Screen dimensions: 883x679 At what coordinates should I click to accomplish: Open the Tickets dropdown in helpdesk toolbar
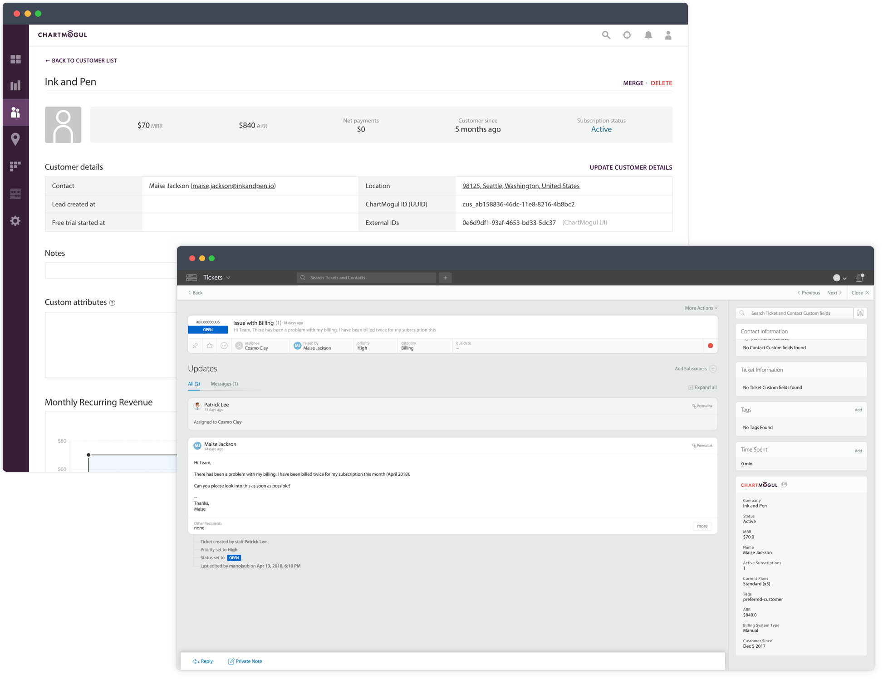[217, 278]
